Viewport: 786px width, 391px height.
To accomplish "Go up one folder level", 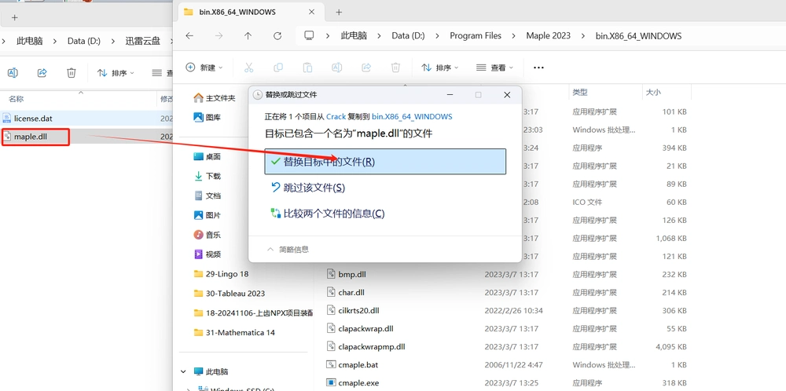I will click(x=248, y=35).
